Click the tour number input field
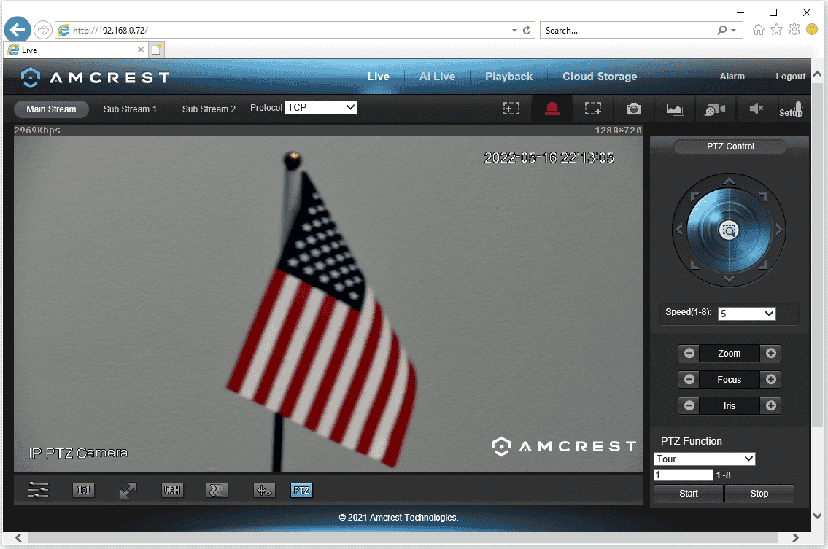Screen dimensions: 828x549 coord(683,475)
